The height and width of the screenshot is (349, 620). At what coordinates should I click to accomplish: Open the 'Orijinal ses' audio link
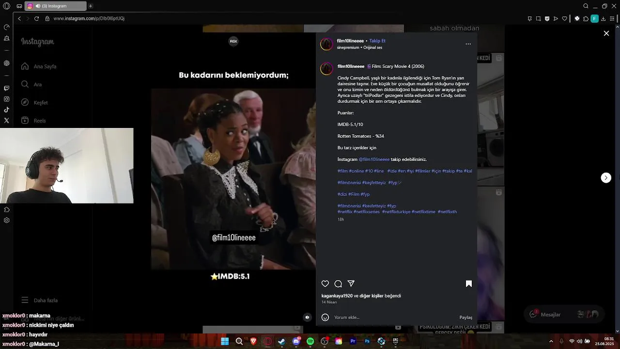tap(372, 48)
